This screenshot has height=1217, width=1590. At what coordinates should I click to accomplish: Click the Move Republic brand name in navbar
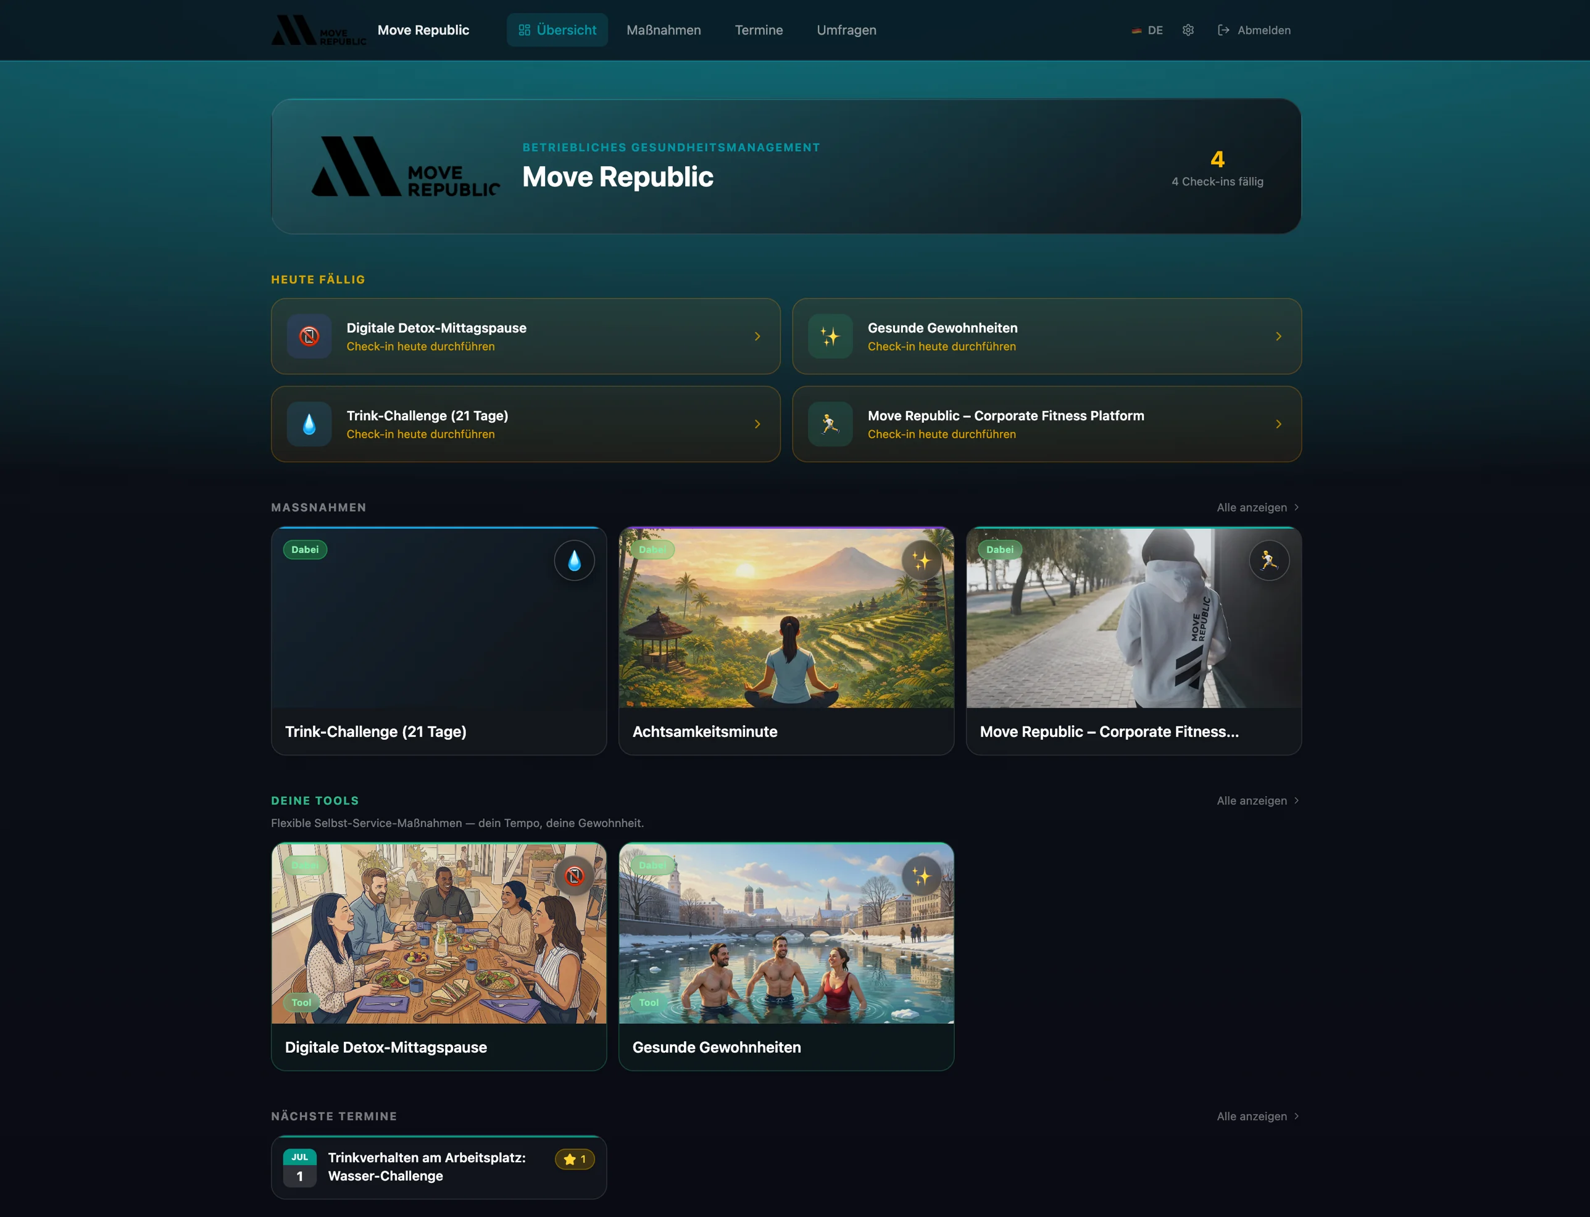tap(423, 30)
